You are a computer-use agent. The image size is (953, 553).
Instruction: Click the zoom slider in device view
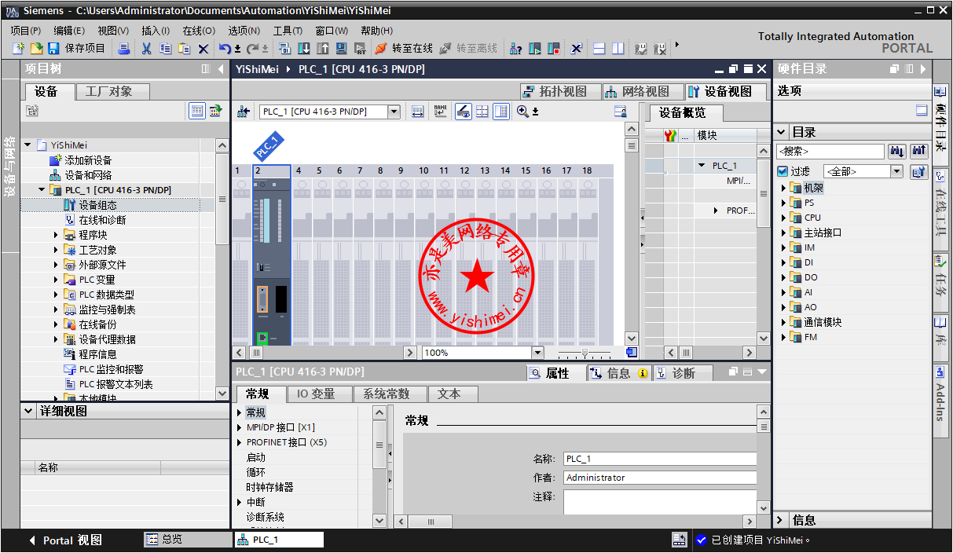(585, 353)
